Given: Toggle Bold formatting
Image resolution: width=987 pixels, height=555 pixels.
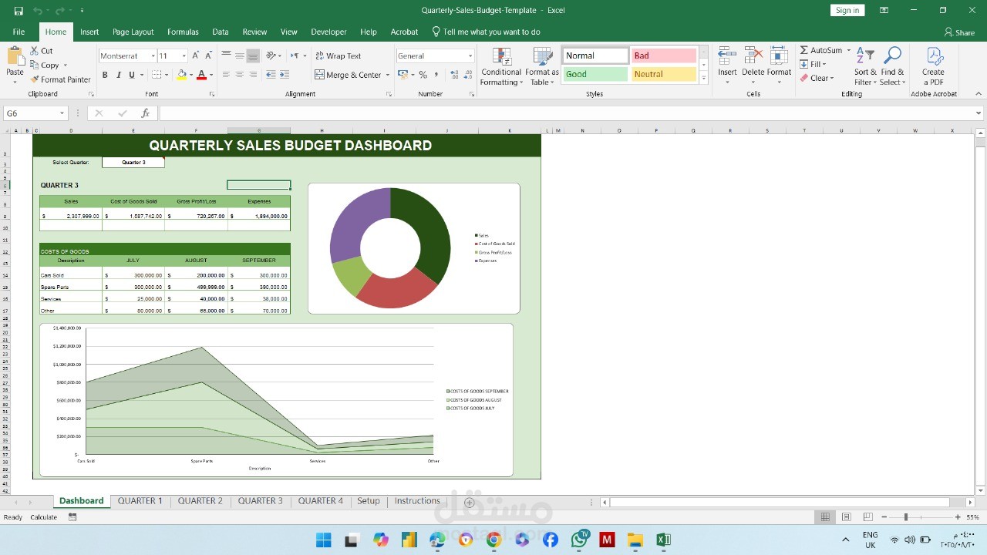Looking at the screenshot, I should [105, 75].
